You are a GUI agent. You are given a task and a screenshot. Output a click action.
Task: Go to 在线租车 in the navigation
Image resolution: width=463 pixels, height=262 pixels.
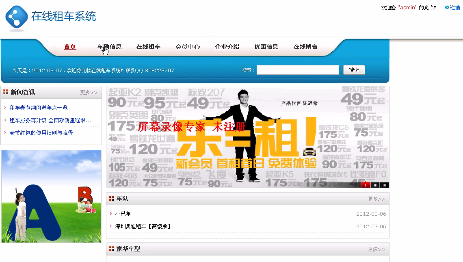coord(148,47)
